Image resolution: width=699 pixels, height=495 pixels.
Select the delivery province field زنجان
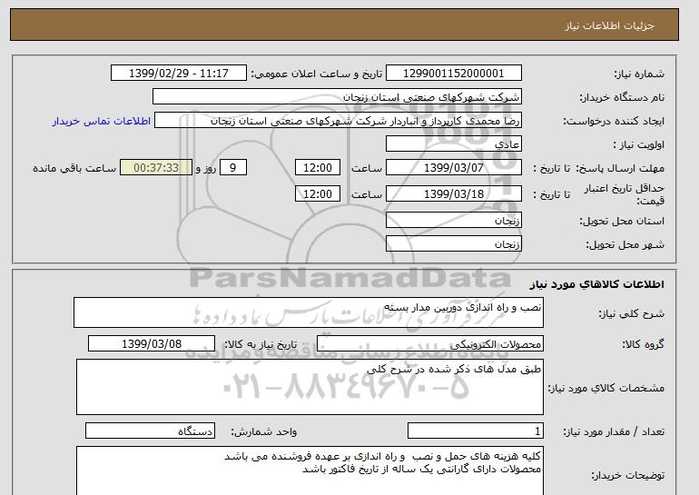453,221
